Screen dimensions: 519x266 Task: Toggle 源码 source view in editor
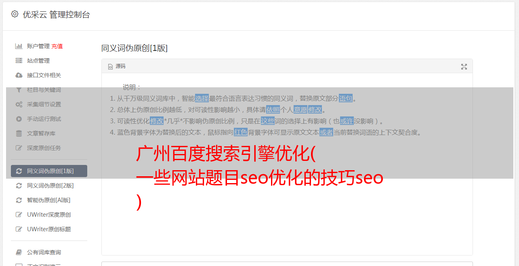(117, 66)
